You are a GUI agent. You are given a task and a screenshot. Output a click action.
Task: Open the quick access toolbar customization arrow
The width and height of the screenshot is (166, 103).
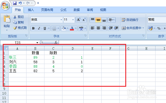(x=38, y=3)
